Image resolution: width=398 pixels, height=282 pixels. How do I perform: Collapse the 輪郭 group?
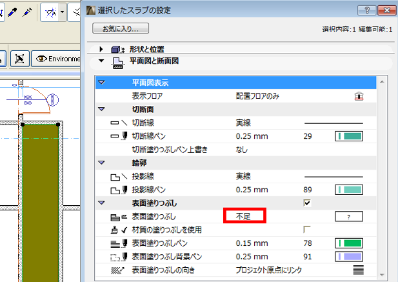[x=101, y=163]
